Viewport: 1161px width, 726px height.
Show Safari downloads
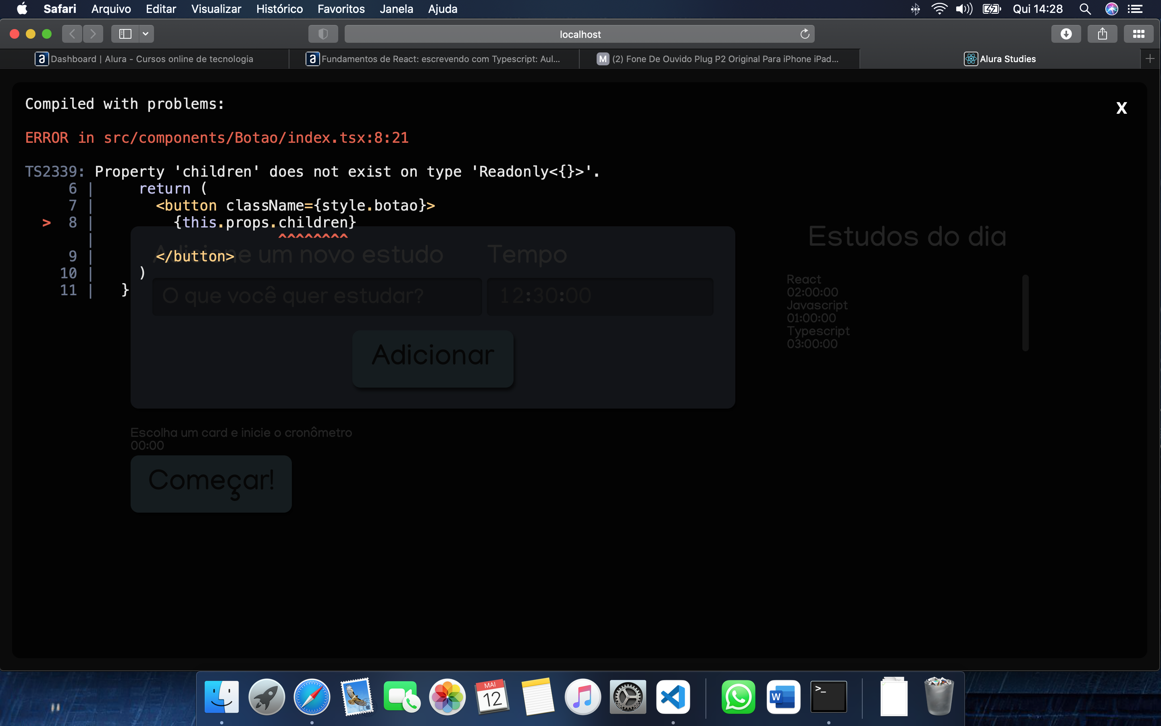click(x=1066, y=33)
